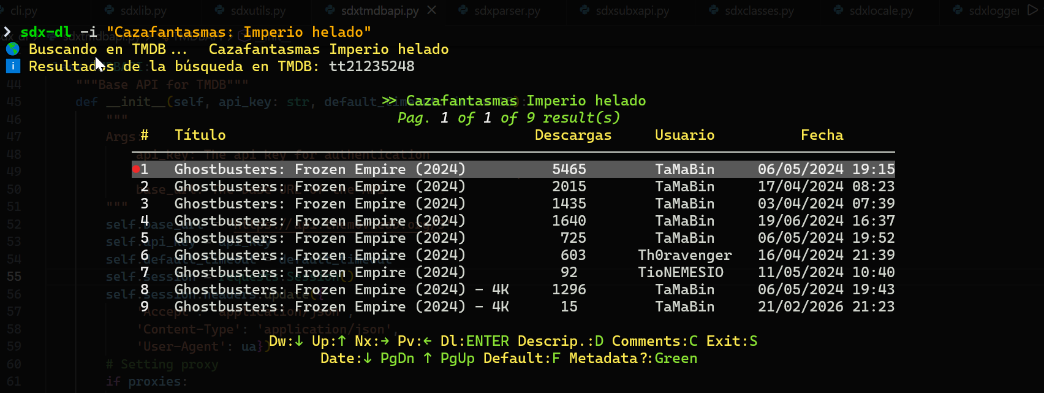
Task: Click the quoted "Cazafantasmas: Imperio helado" argument
Action: coord(239,32)
